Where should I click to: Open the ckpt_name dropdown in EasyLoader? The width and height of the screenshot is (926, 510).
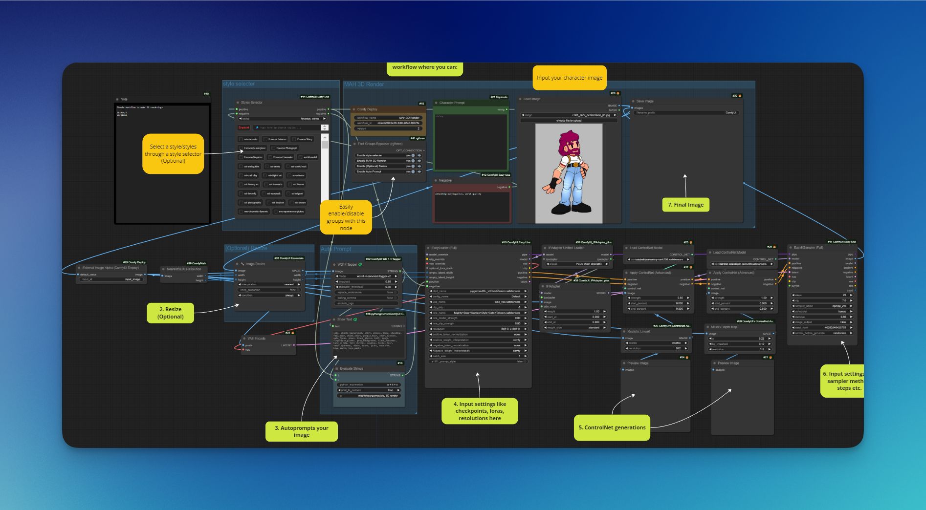tap(478, 291)
